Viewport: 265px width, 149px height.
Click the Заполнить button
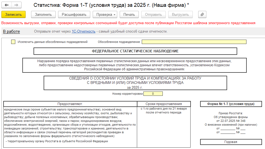[x=43, y=14]
